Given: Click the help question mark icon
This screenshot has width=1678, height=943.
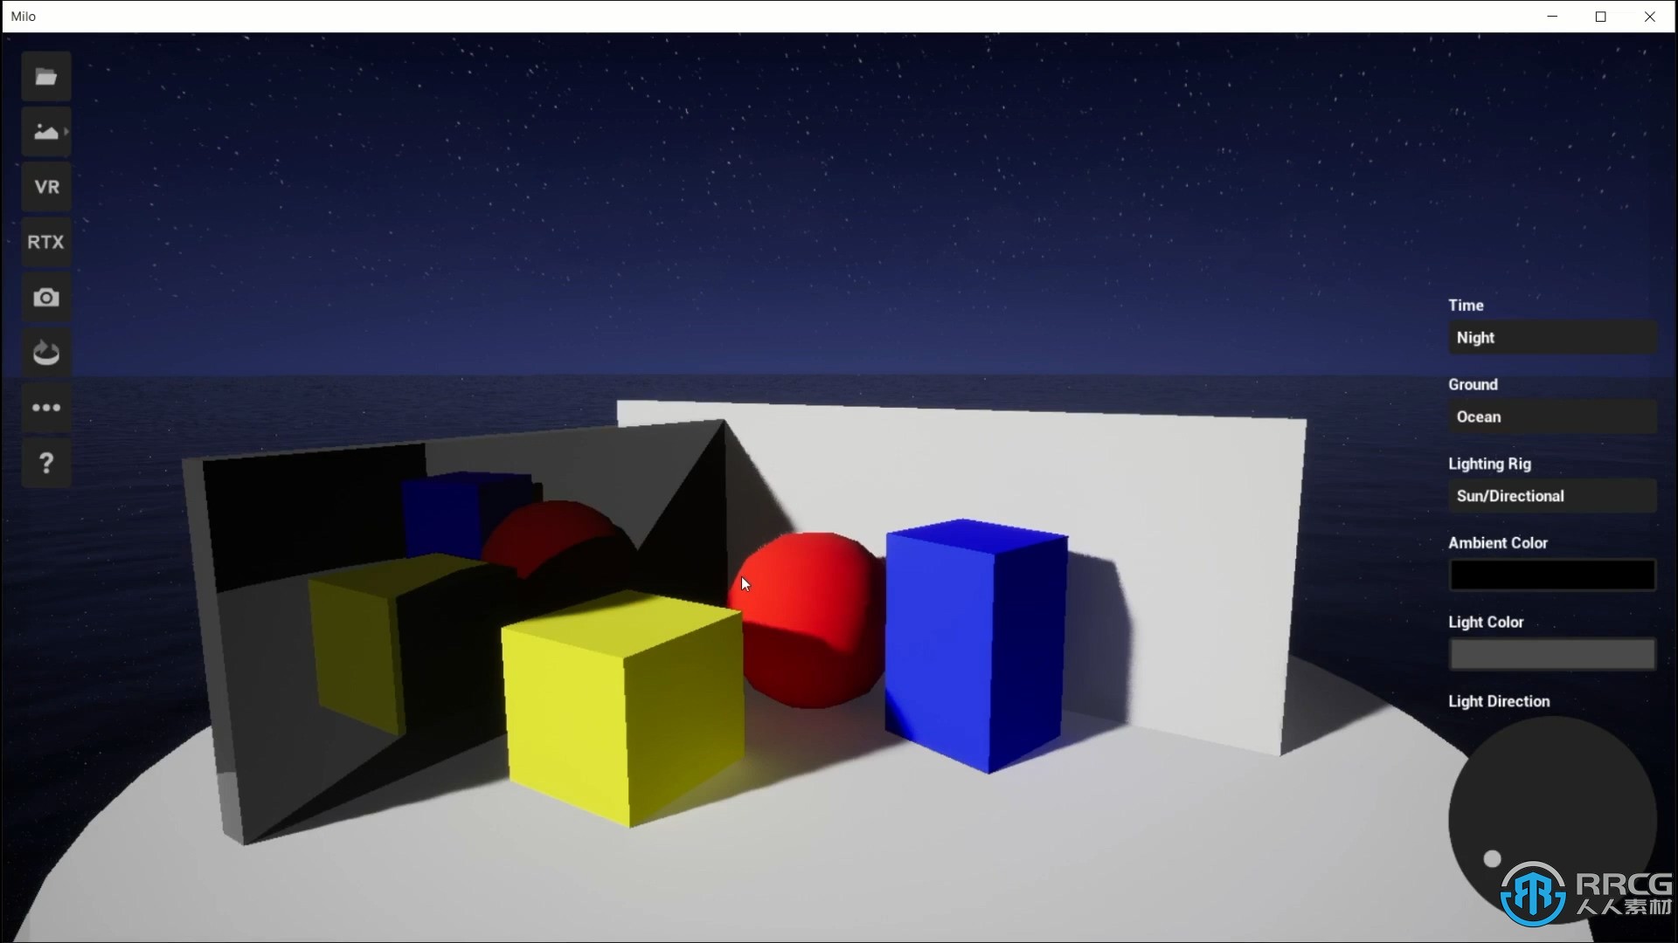Looking at the screenshot, I should coord(46,462).
